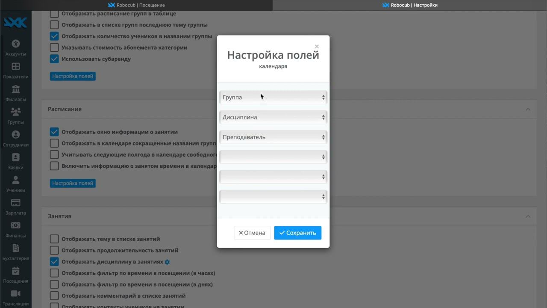Uncheck Использовать субаренду checkbox
547x308 pixels.
pyautogui.click(x=54, y=59)
